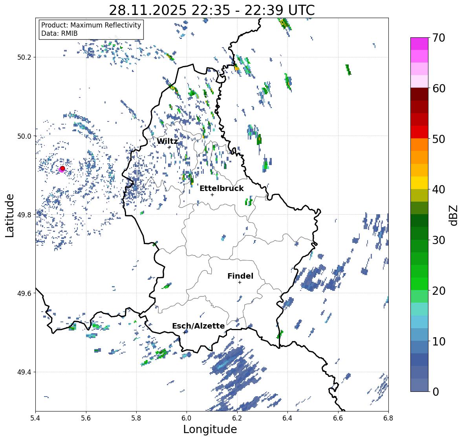Click the 6.0 longitude tick label
This screenshot has height=439, width=463.
[187, 418]
